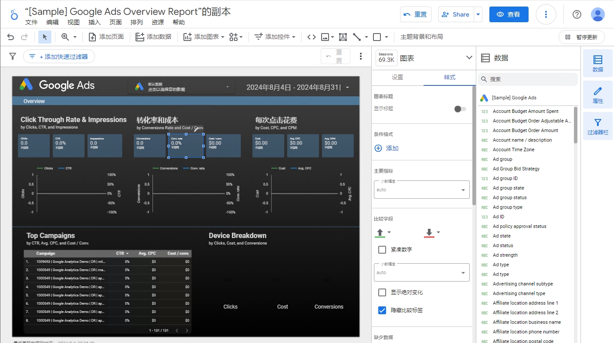The image size is (614, 343).
Task: Open 主题背景和布局 settings
Action: [421, 37]
